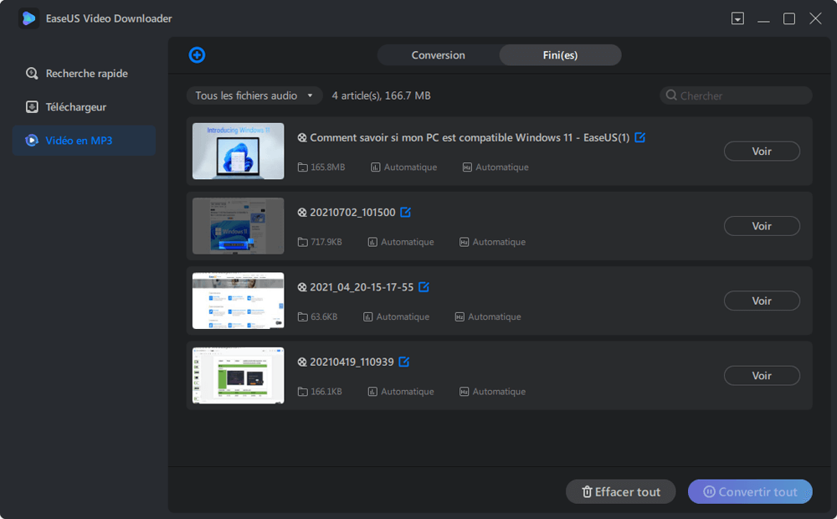Open thumbnail of 2021_04_20-15-17-55 item
Viewport: 837px width, 519px height.
[238, 301]
